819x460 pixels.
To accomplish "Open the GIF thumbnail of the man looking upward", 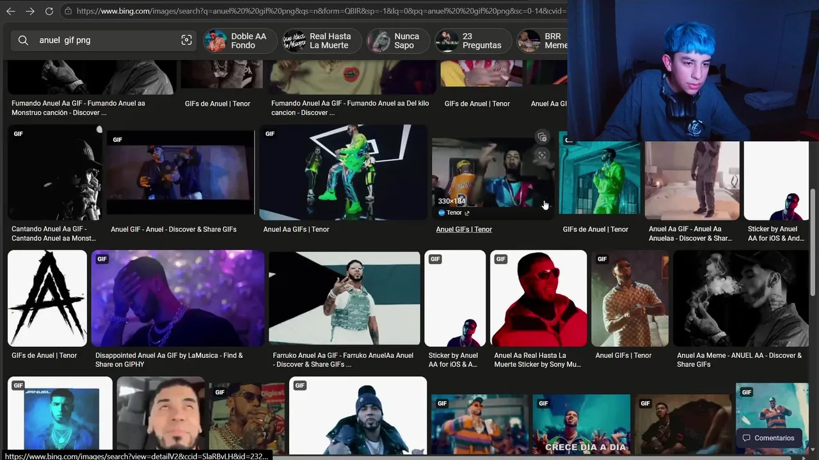I will [x=161, y=415].
